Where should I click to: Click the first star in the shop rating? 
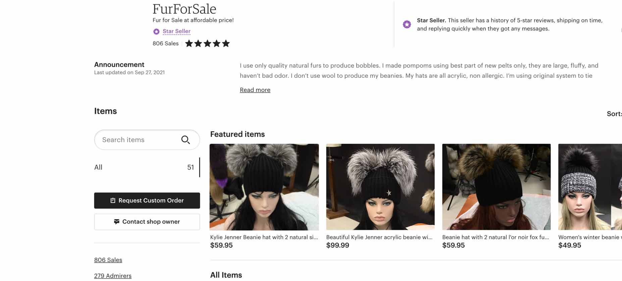pyautogui.click(x=189, y=43)
